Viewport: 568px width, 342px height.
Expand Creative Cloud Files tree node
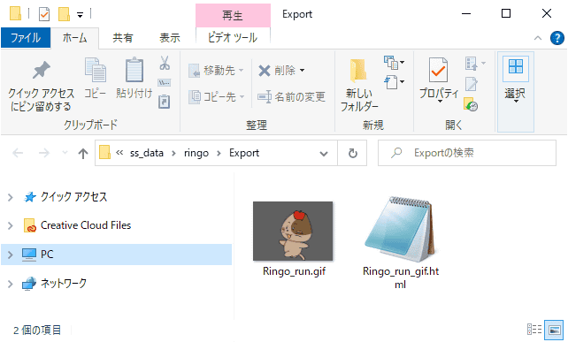pyautogui.click(x=10, y=226)
